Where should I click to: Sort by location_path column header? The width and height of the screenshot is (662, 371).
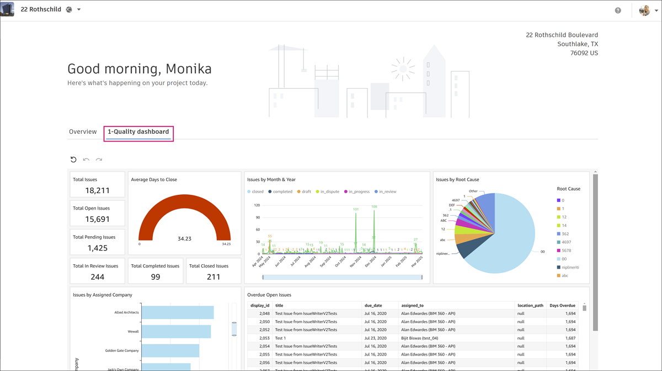pos(530,305)
